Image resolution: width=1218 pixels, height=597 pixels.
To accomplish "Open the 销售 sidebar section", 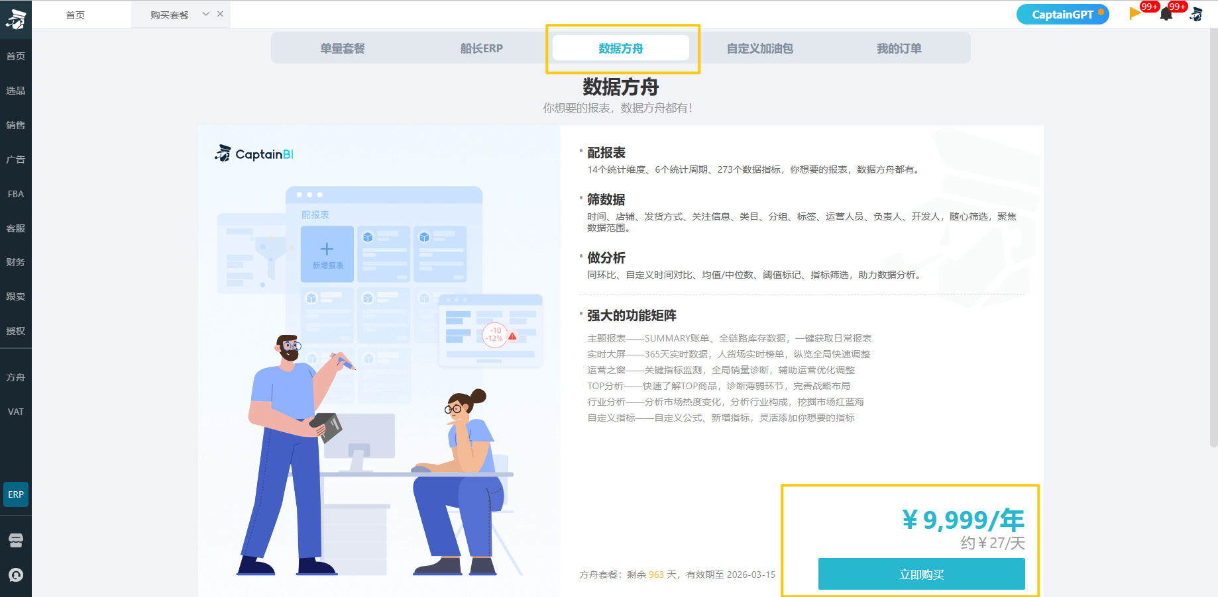I will pos(16,125).
